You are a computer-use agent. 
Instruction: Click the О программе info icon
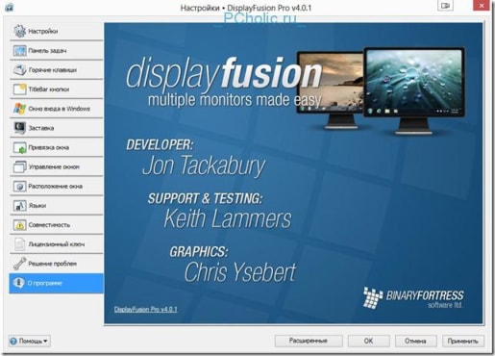pos(18,283)
